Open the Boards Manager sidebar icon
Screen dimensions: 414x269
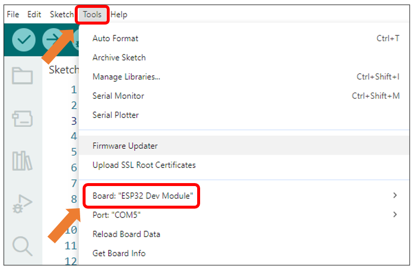click(x=23, y=118)
